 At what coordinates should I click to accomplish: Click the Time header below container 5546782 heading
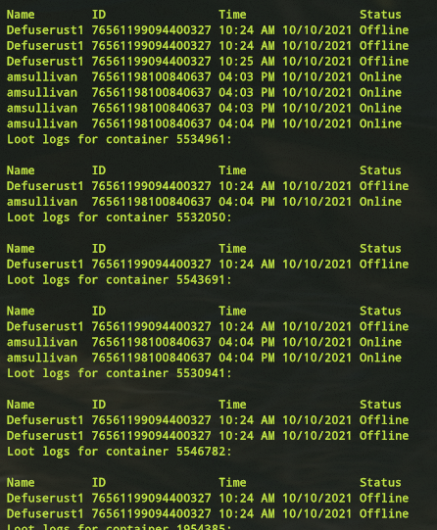pos(232,483)
